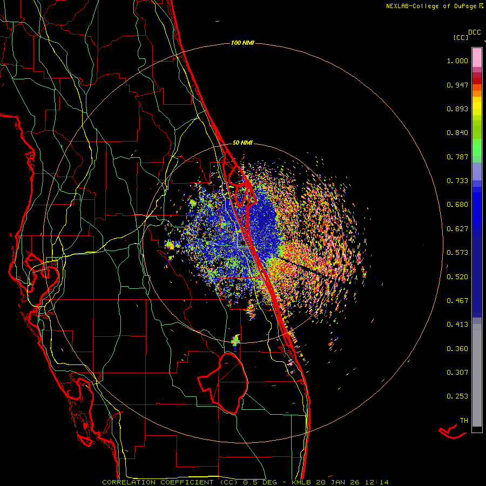Click the DCC legend heading
The height and width of the screenshot is (486, 486).
[x=474, y=32]
